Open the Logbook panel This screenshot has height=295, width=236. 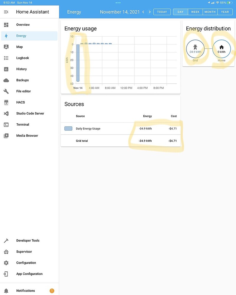pyautogui.click(x=23, y=58)
